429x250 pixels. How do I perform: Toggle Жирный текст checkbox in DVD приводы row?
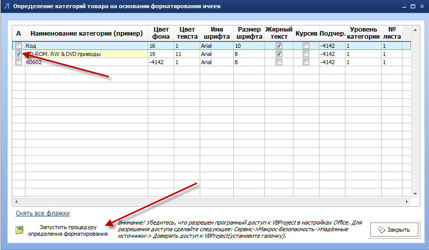coord(279,54)
